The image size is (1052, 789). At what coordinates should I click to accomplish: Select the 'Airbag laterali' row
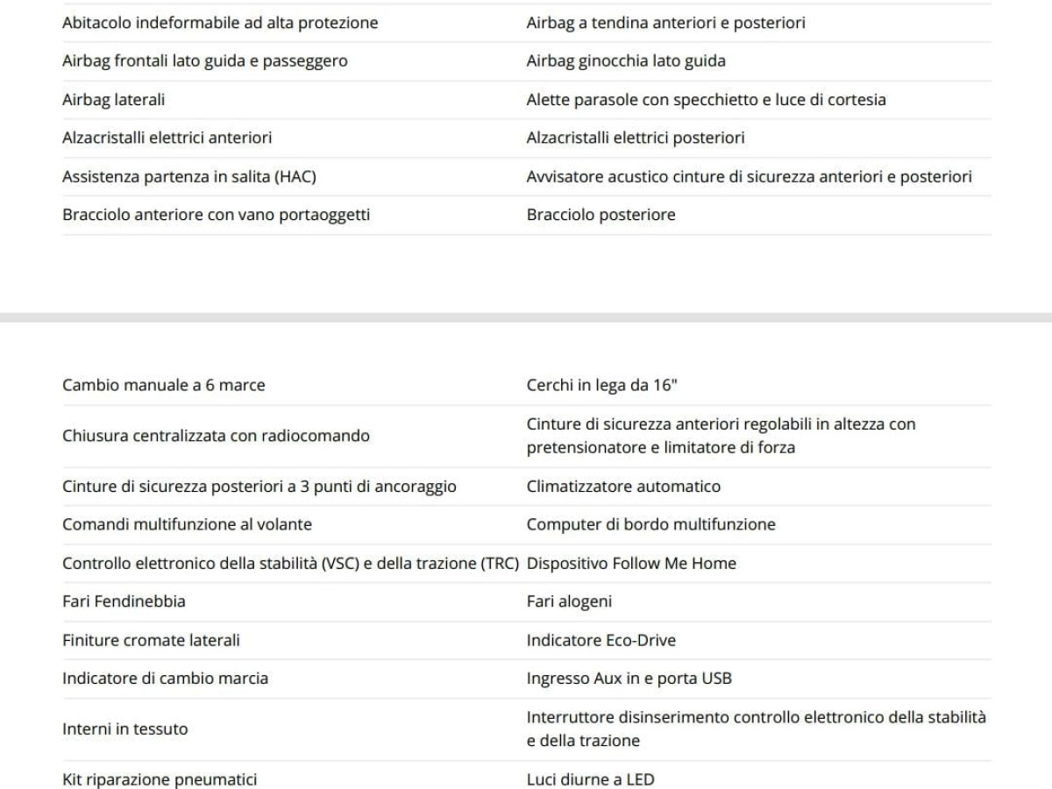click(114, 100)
